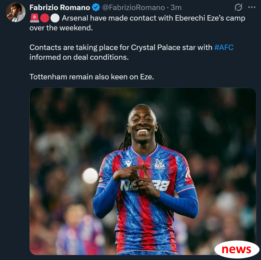Open the attached Eze celebration photo
Image resolution: width=261 pixels, height=260 pixels.
pos(143,171)
